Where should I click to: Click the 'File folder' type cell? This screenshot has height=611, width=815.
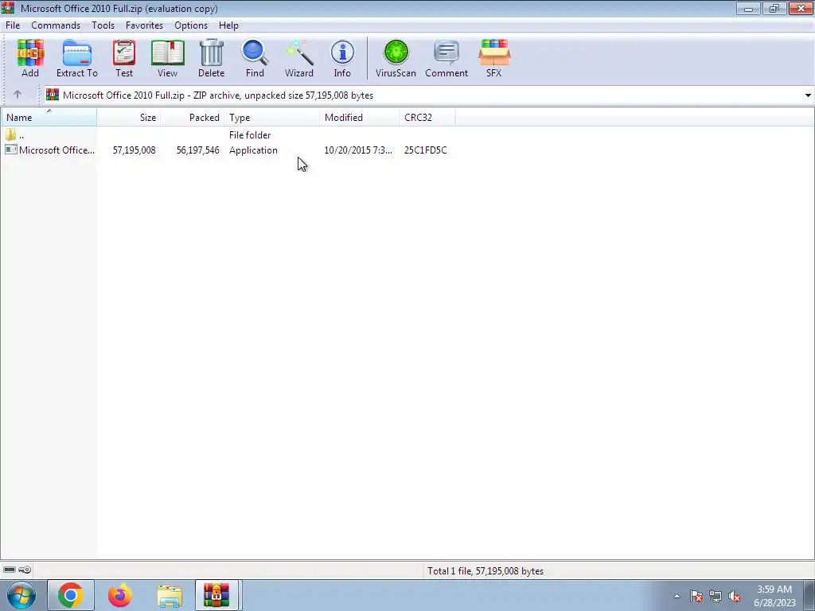250,135
